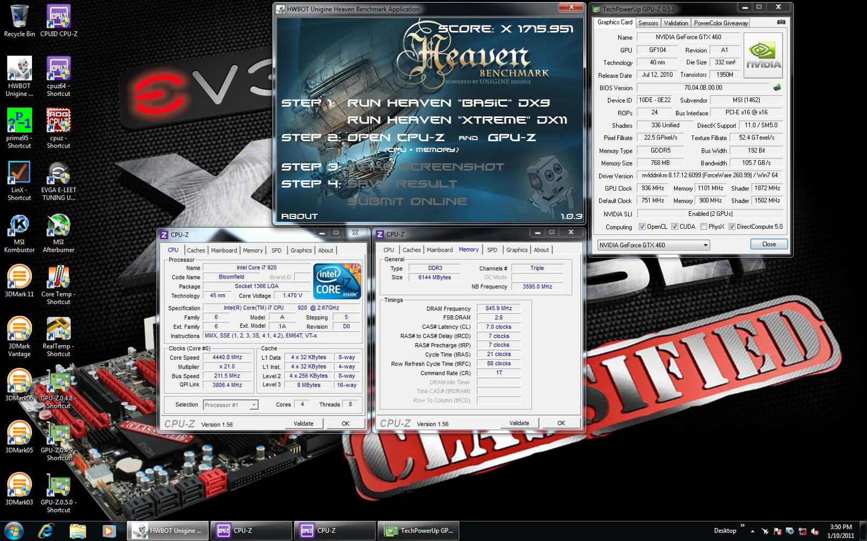Open the GPU-Z.0.4.9 shortcut icon
Image resolution: width=867 pixels, height=541 pixels.
pyautogui.click(x=59, y=440)
